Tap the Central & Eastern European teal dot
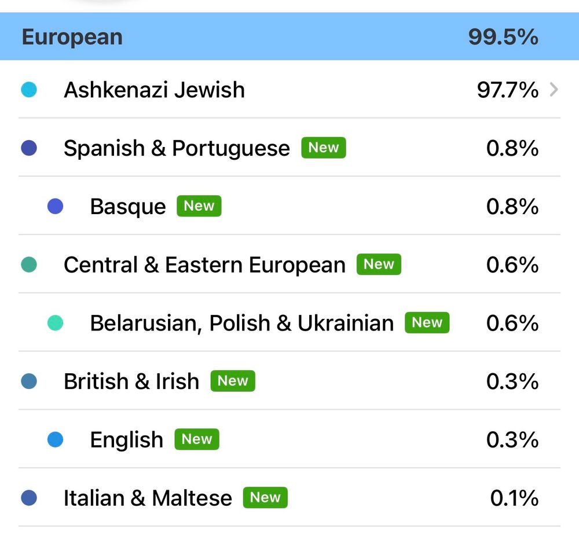 click(29, 265)
